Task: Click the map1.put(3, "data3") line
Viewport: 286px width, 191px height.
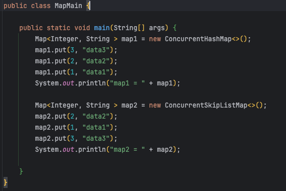Action: click(76, 50)
